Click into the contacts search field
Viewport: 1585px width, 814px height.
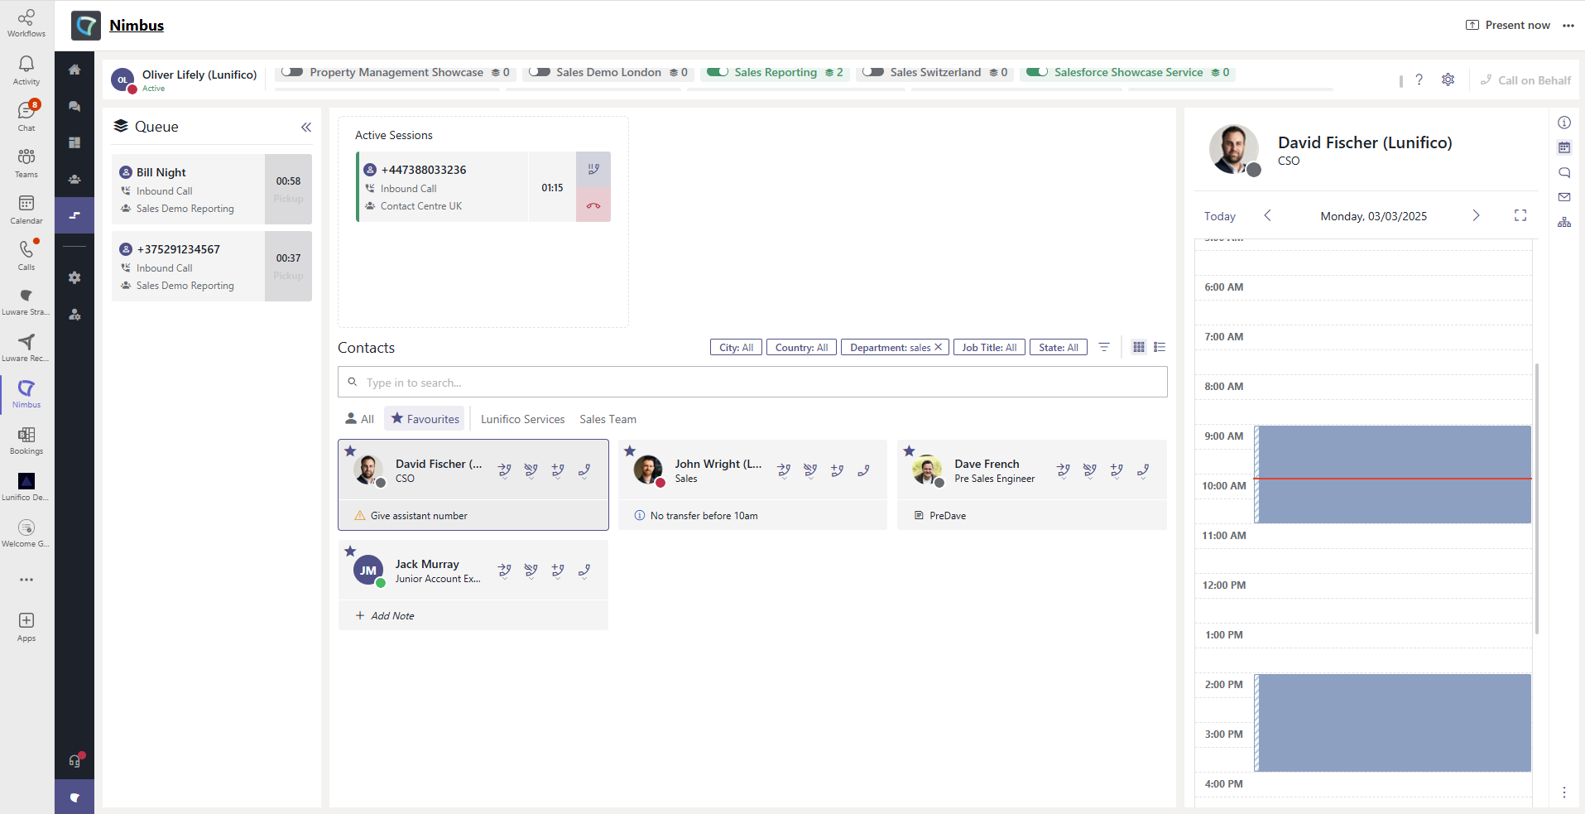752,382
